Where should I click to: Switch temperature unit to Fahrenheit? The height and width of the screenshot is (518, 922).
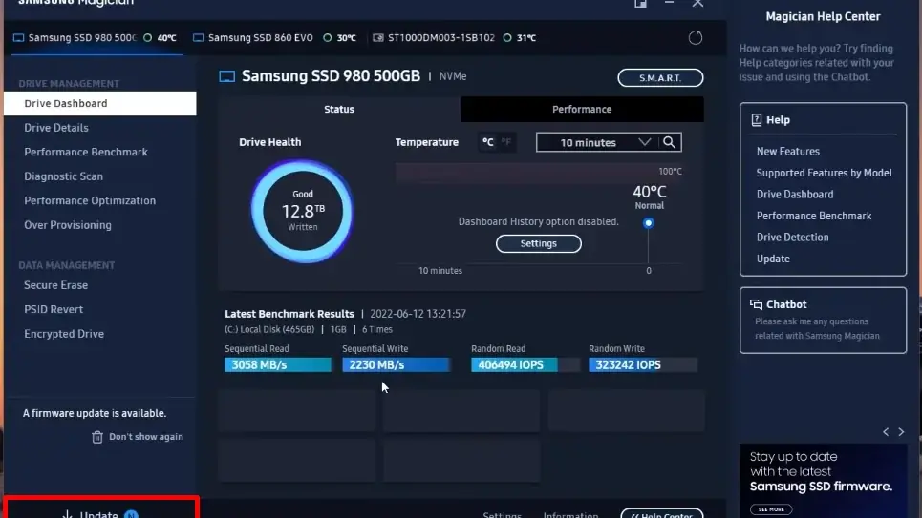pyautogui.click(x=505, y=142)
